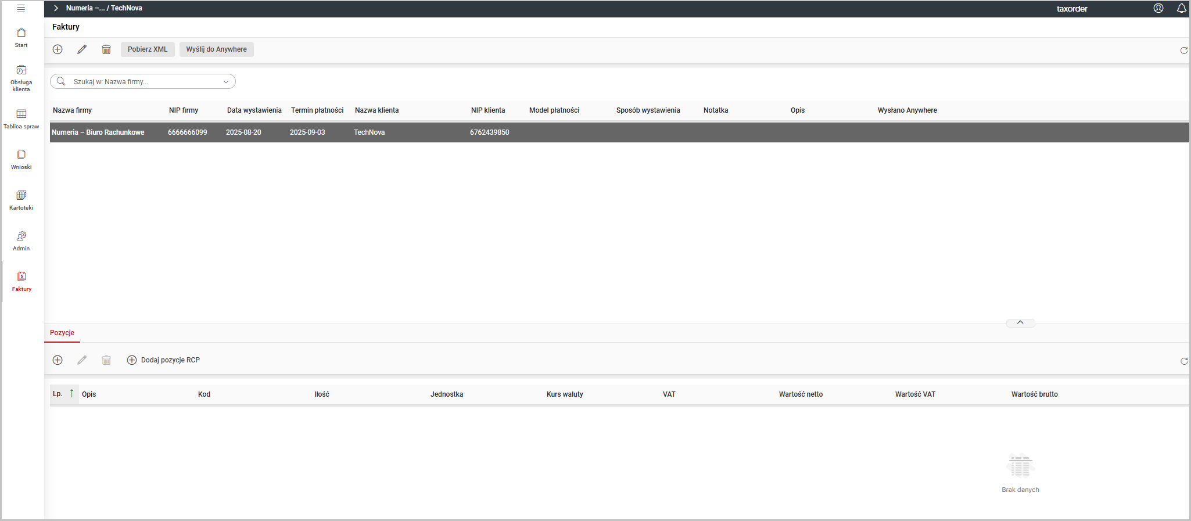
Task: Open Kartoteki in sidebar
Action: 21,200
